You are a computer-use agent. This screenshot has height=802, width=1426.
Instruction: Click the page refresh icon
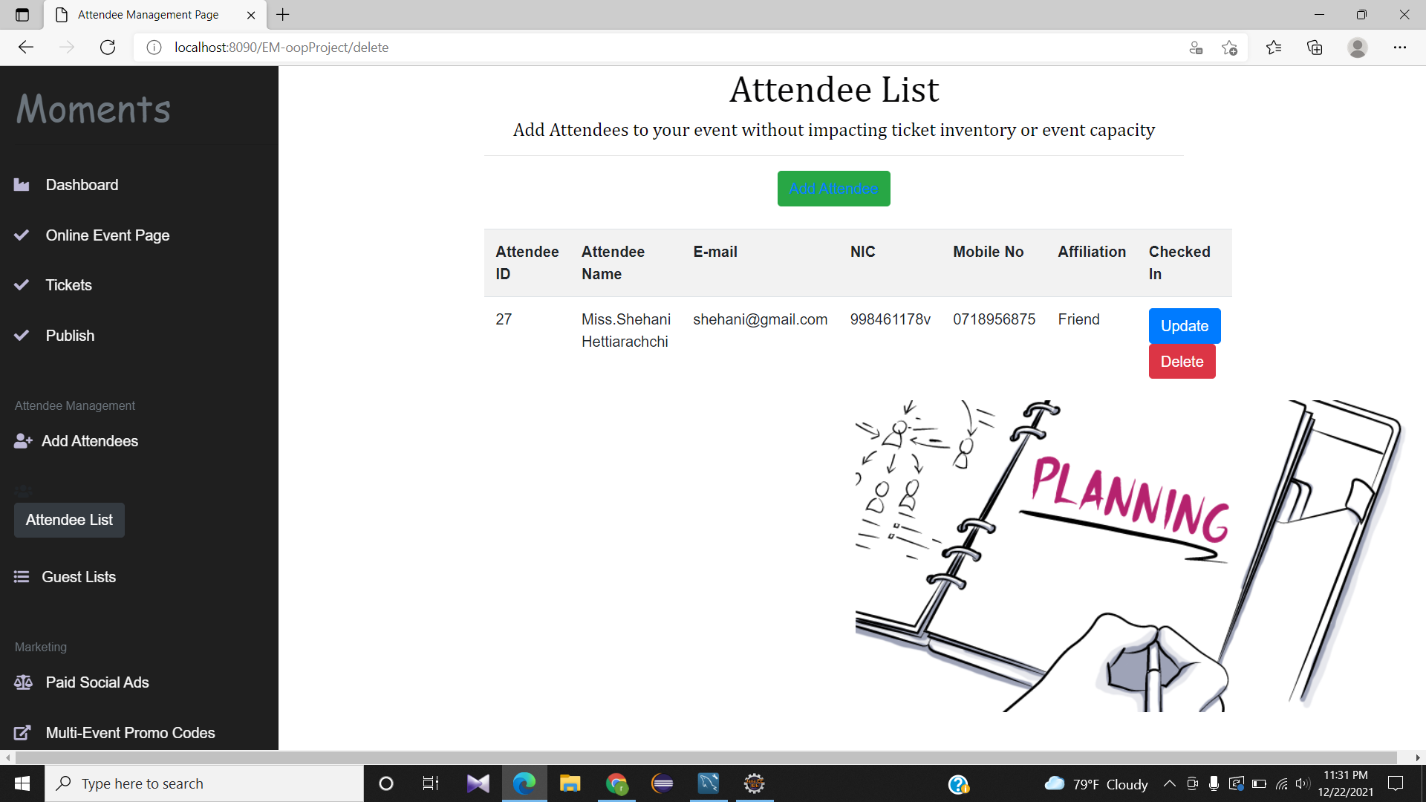(107, 47)
